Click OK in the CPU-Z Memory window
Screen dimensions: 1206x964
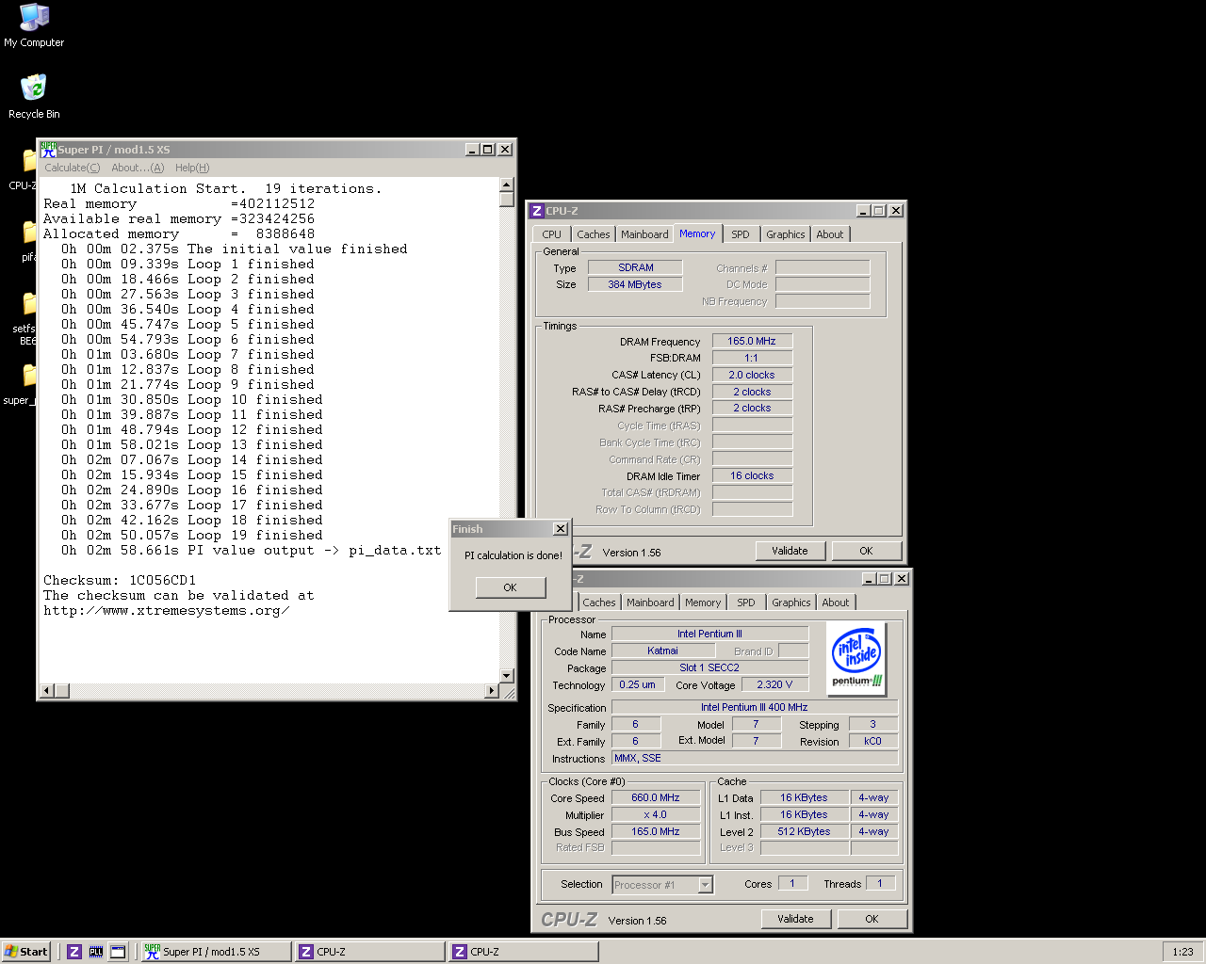[866, 551]
